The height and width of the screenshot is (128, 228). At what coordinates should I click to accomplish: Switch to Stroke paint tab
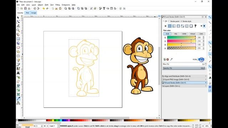click(174, 21)
